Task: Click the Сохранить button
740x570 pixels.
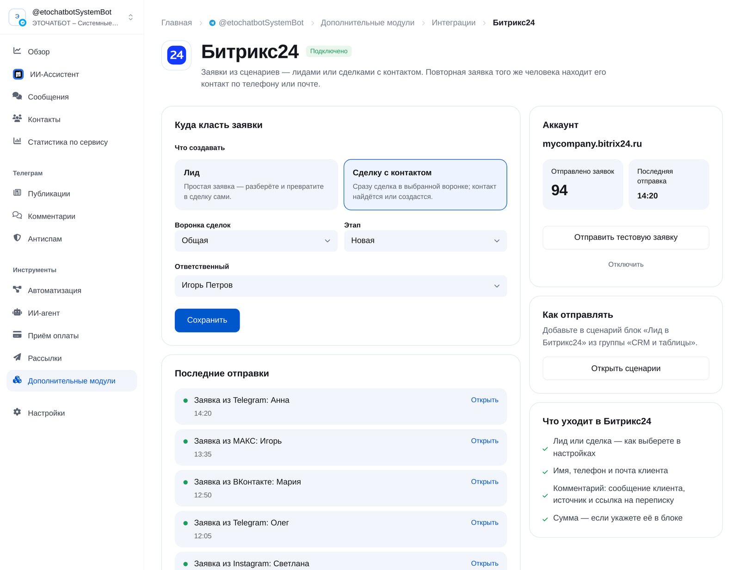Action: 207,320
